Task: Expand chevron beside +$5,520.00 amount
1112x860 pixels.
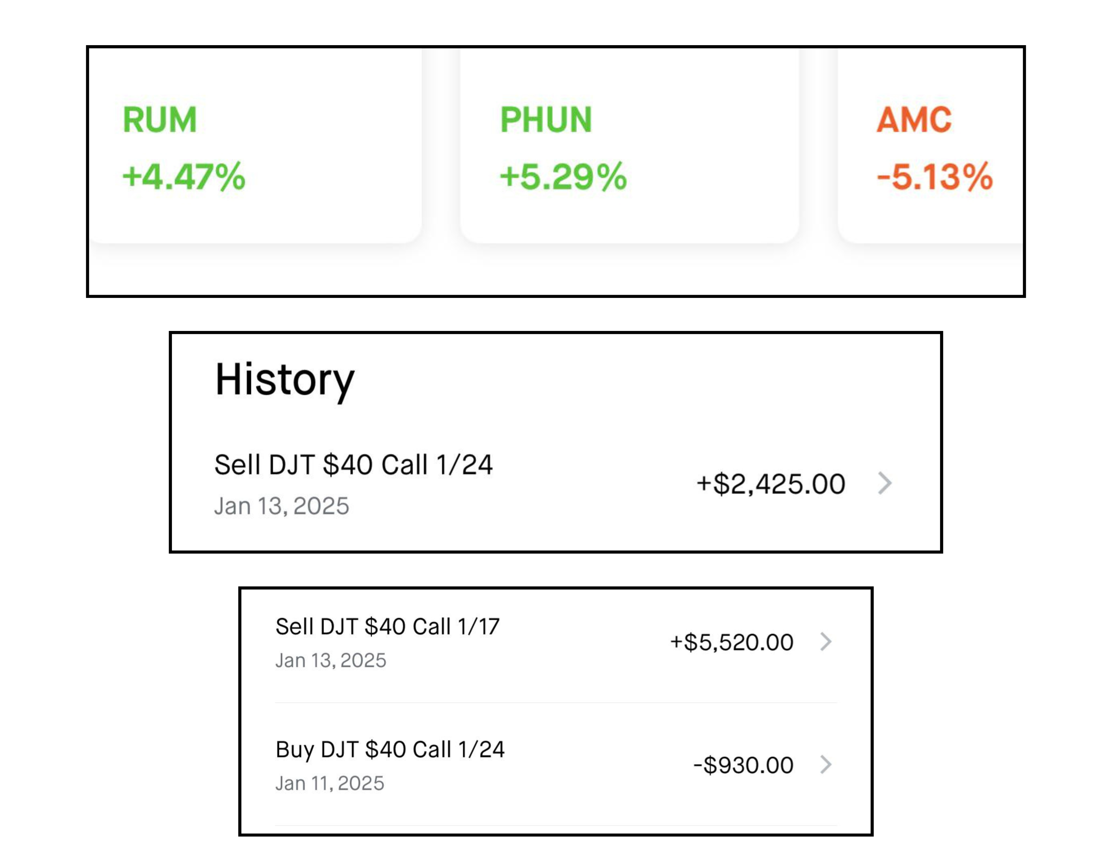Action: (826, 642)
